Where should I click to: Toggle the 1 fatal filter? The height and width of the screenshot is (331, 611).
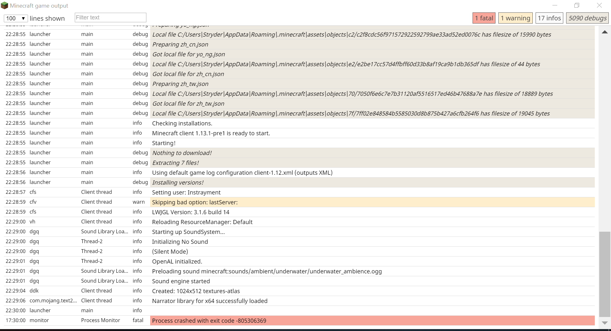point(484,18)
